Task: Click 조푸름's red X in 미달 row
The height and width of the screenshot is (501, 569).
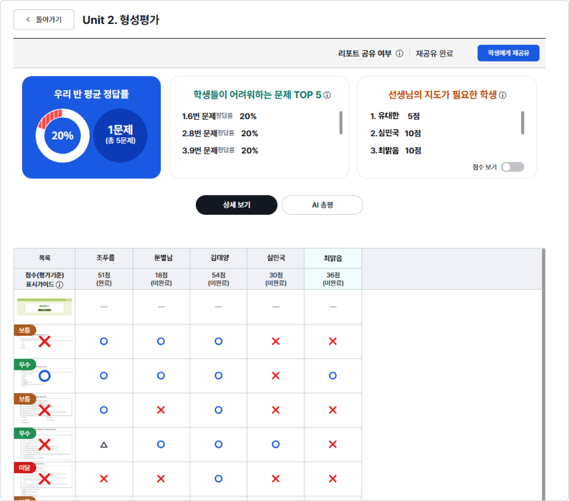Action: click(104, 479)
